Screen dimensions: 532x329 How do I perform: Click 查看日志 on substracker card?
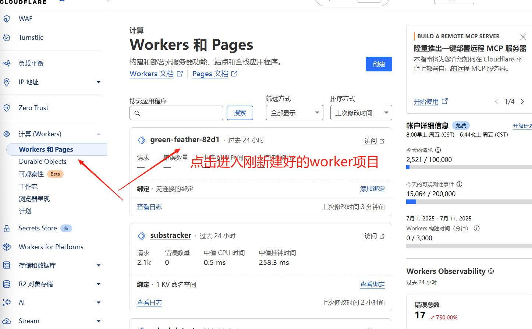click(149, 303)
